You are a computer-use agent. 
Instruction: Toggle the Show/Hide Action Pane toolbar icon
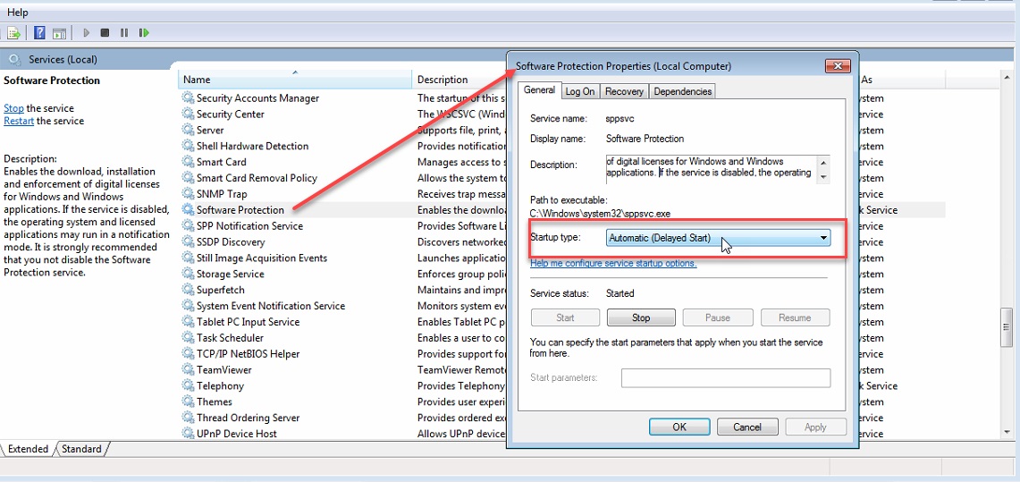[x=59, y=32]
